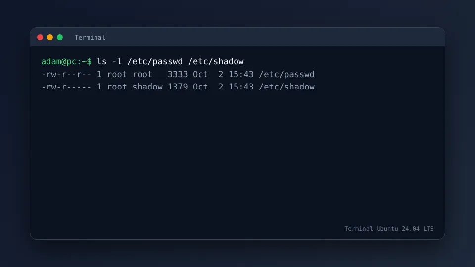Click the file size 1379
Viewport: 475px width, 267px height.
178,87
